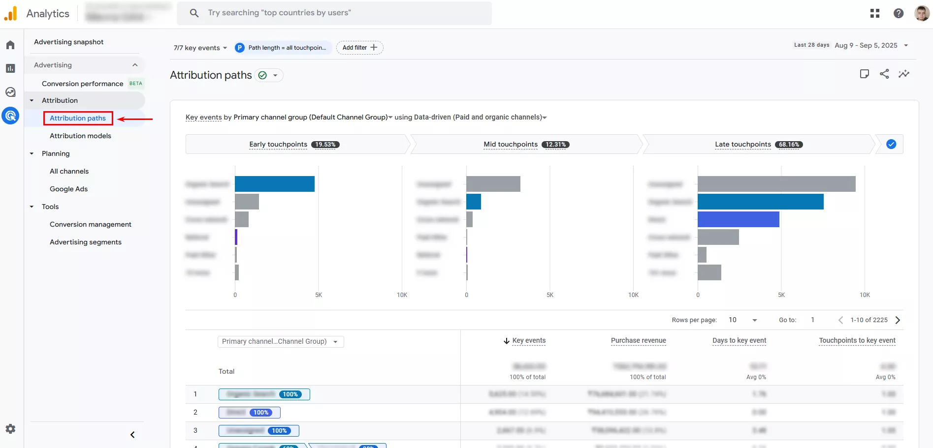Screen dimensions: 933x448
Task: Open the Rows per page dropdown
Action: click(742, 320)
